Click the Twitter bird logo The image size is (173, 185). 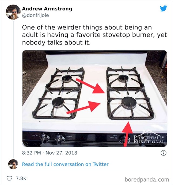(x=164, y=8)
